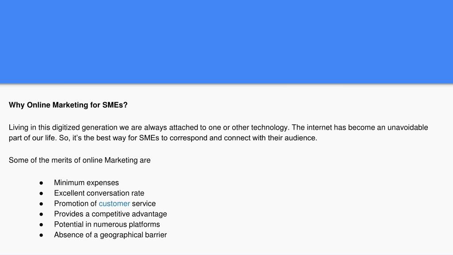Click the word 'service' after customer link
The image size is (453, 255).
144,204
